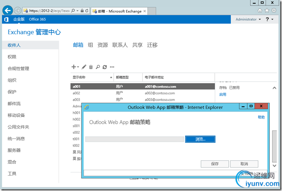Open the 帮助 help link in dialog
Image resolution: width=282 pixels, height=191 pixels.
(261, 117)
